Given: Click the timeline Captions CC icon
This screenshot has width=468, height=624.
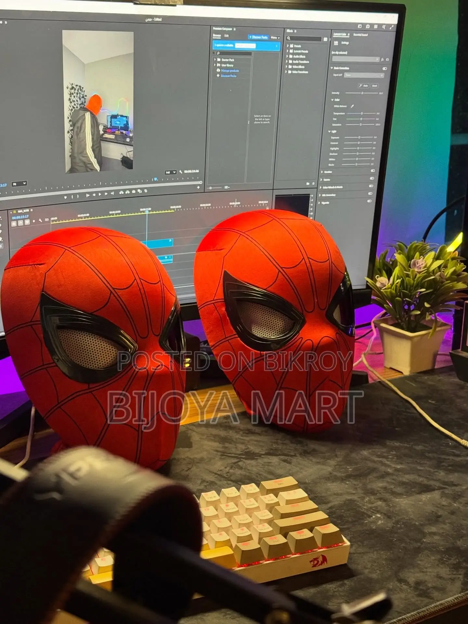Looking at the screenshot, I should click(47, 220).
